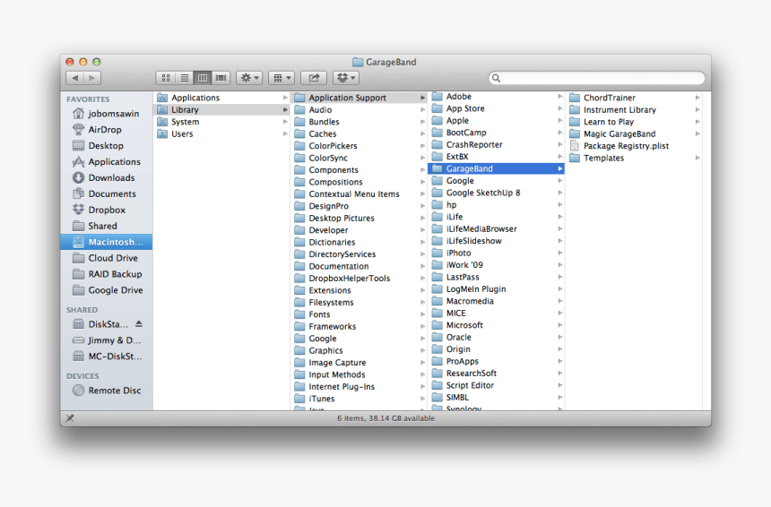Image resolution: width=771 pixels, height=507 pixels.
Task: Open Dropbox in the sidebar
Action: 107,210
